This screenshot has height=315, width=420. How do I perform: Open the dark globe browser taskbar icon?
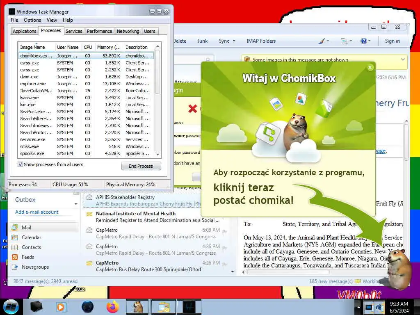click(x=88, y=307)
